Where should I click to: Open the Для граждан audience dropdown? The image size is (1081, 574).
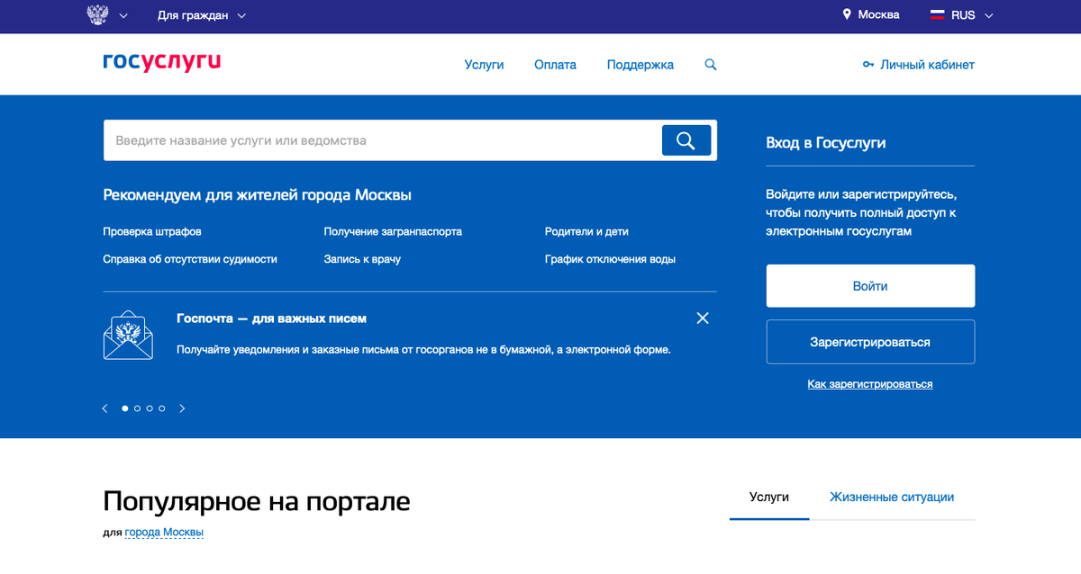click(202, 15)
